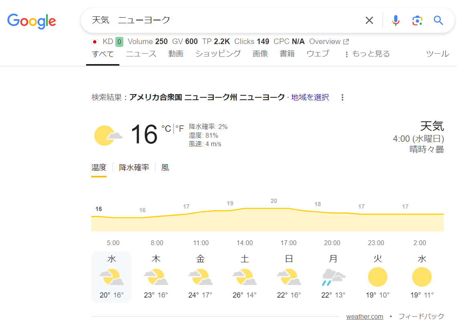The image size is (457, 322).
Task: Select Monday's rainy forecast icon
Action: coord(333,277)
